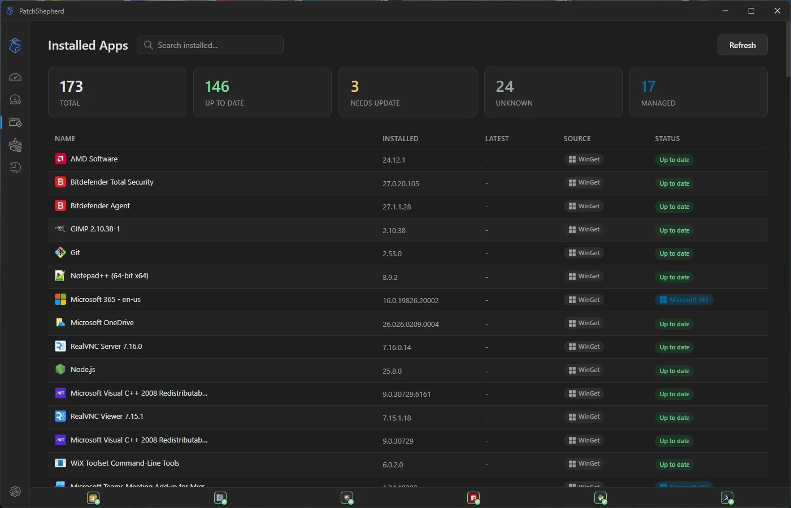
Task: Click version '7.15.1.18'
Action: 397,418
